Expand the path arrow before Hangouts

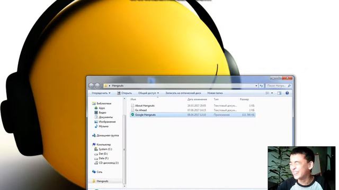click(x=110, y=85)
